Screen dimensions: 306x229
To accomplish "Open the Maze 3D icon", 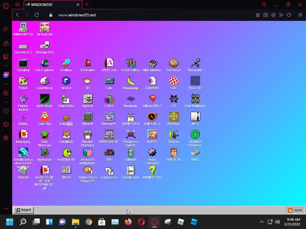I will (x=195, y=83).
